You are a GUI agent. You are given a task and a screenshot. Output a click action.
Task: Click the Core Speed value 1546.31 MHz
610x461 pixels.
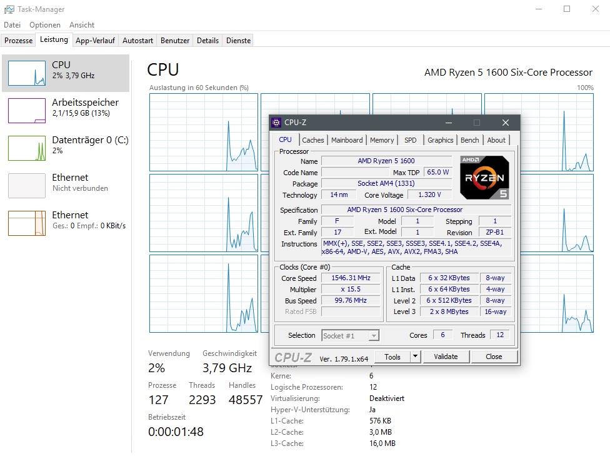tap(351, 278)
